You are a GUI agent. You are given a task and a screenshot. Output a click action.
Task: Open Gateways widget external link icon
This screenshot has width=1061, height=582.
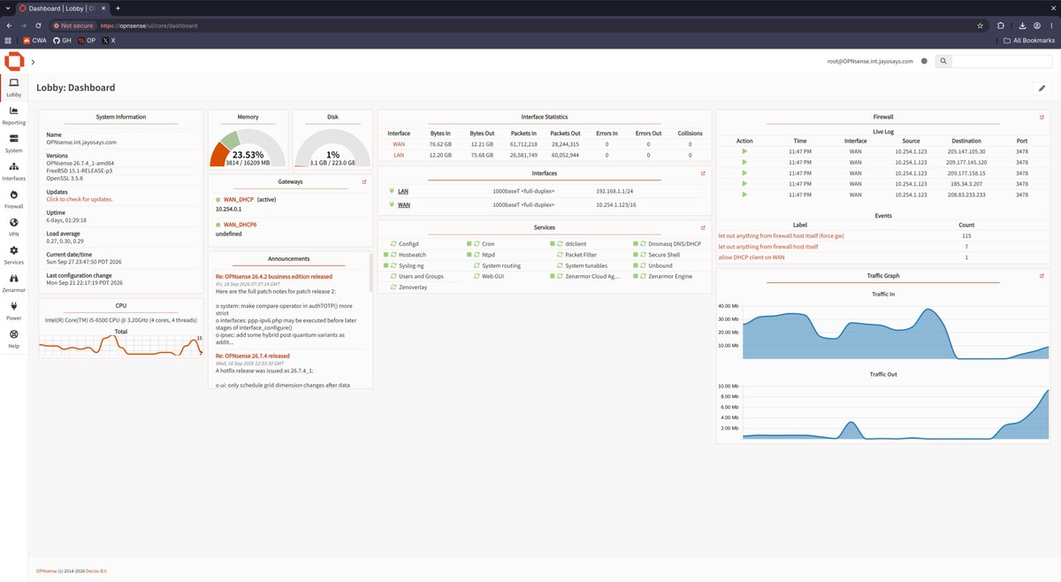coord(364,181)
